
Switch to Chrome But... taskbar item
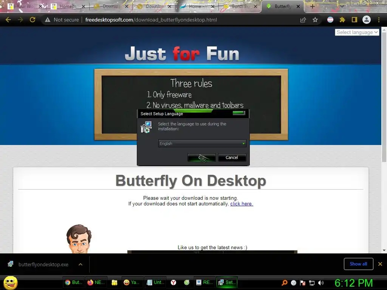[x=74, y=282]
